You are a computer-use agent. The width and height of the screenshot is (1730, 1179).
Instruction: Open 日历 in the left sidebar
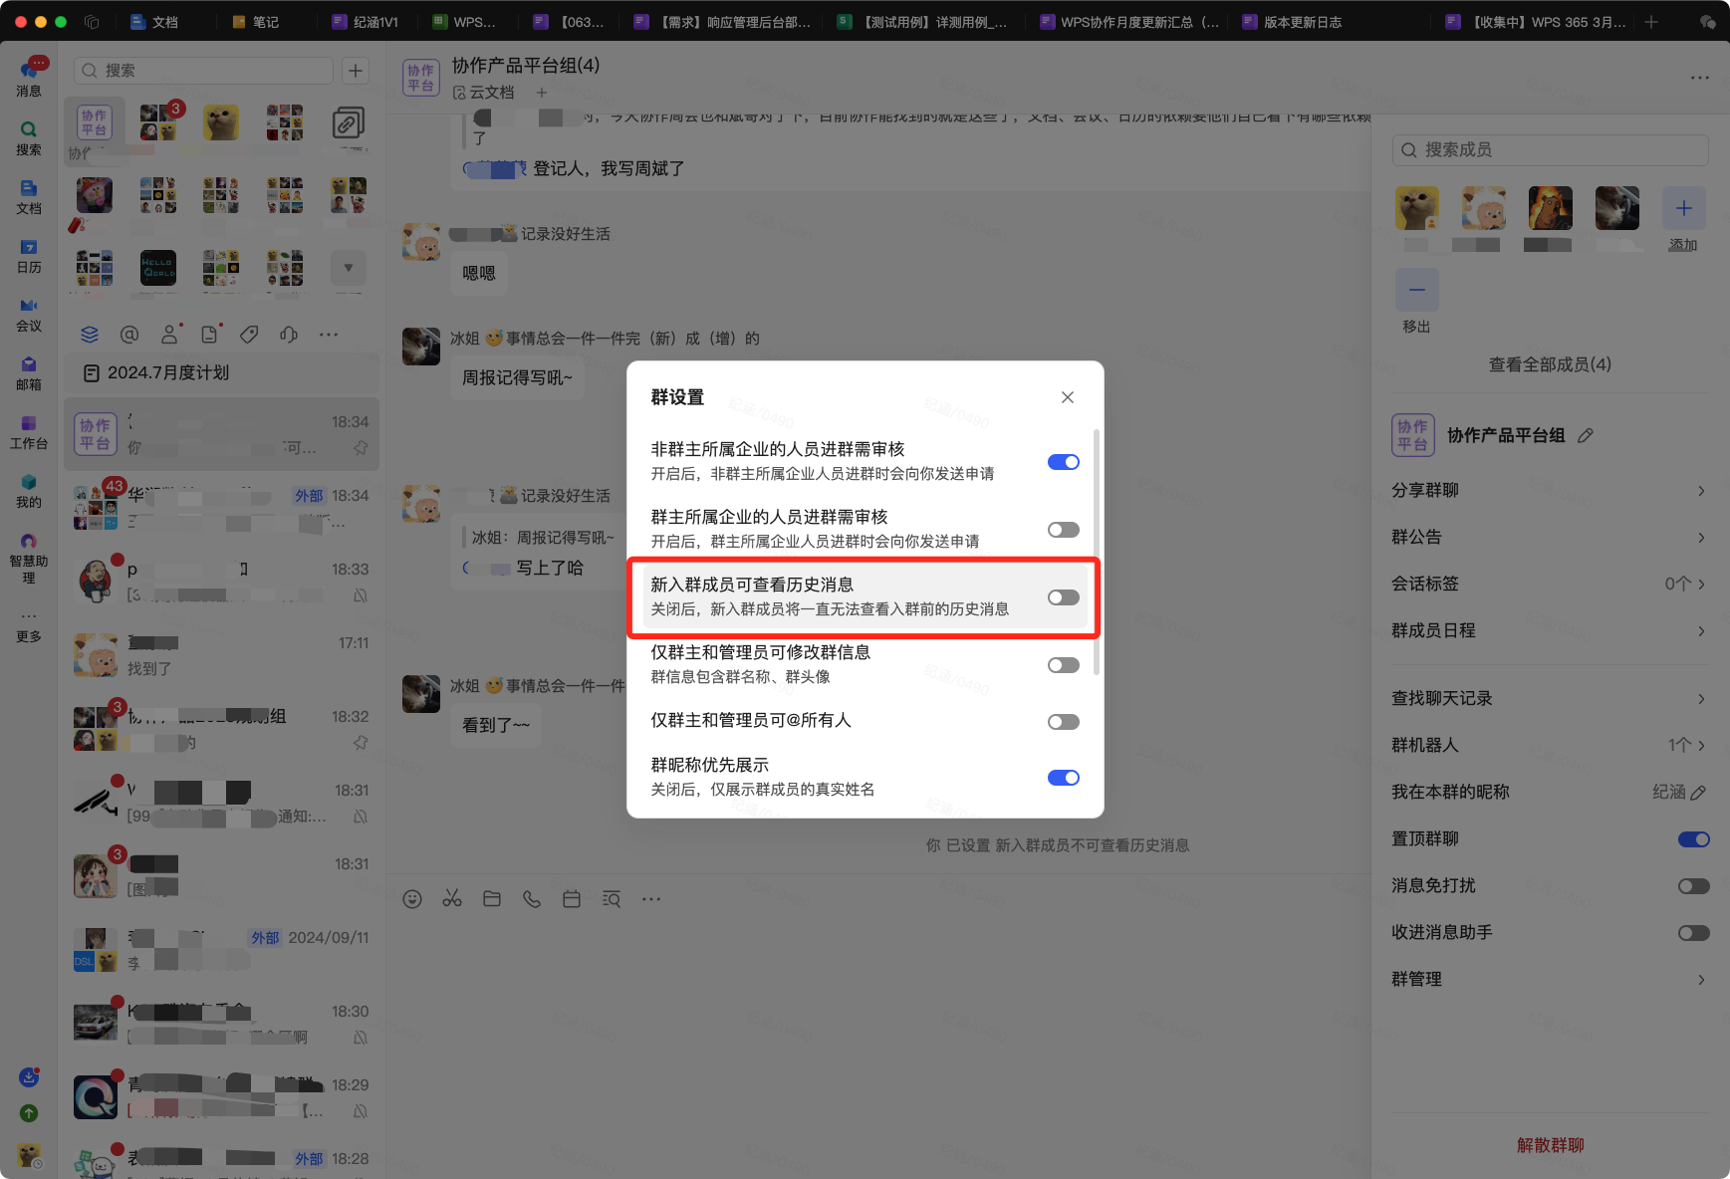pos(29,256)
